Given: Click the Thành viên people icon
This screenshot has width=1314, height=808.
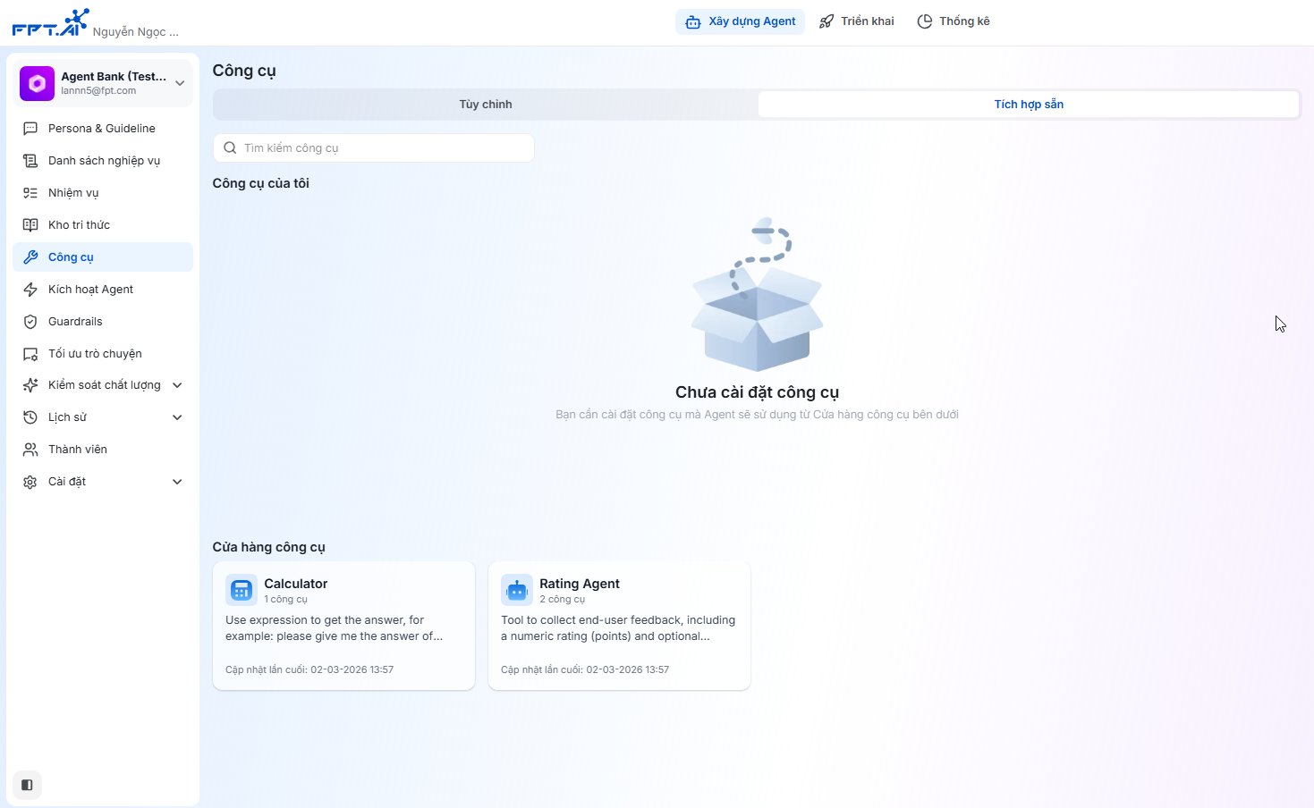Looking at the screenshot, I should pyautogui.click(x=30, y=450).
